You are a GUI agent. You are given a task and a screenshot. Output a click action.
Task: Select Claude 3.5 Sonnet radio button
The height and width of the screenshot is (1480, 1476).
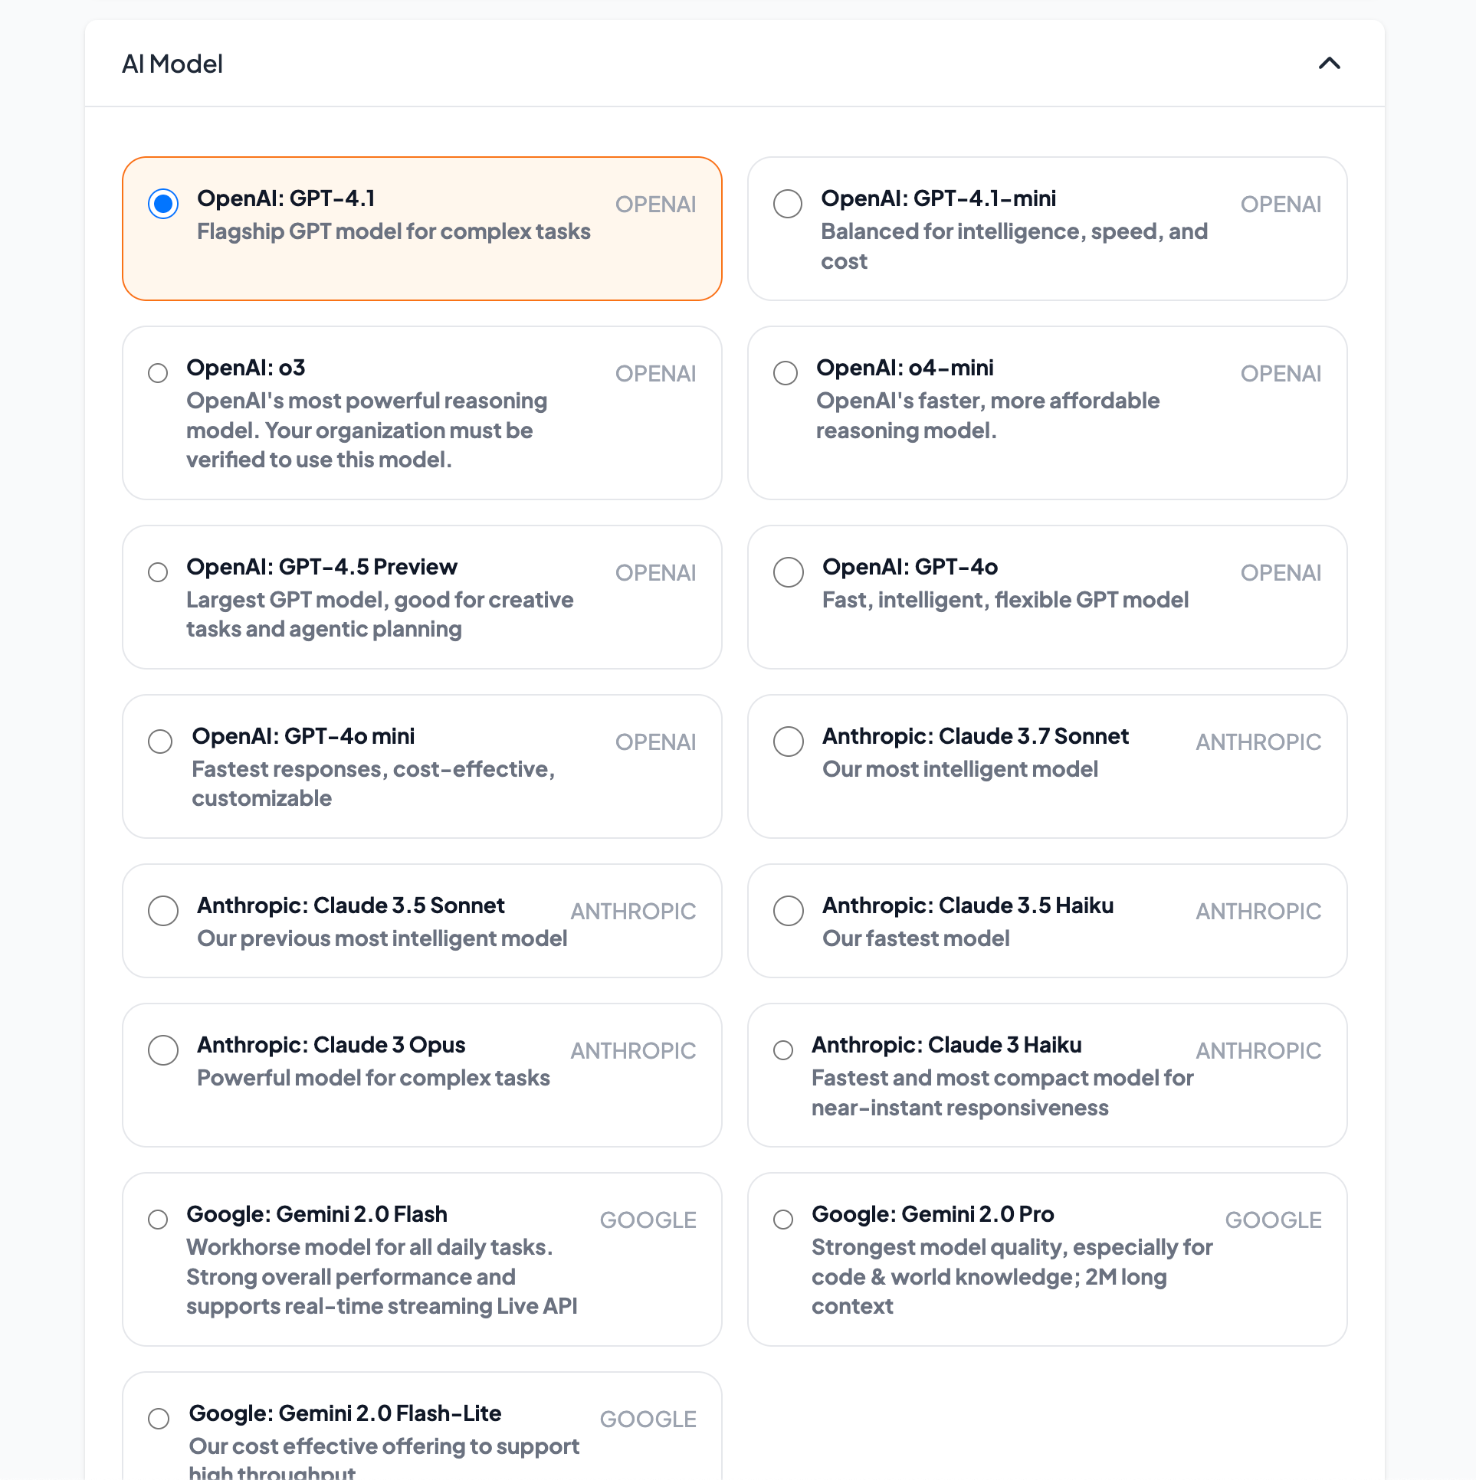pos(163,911)
